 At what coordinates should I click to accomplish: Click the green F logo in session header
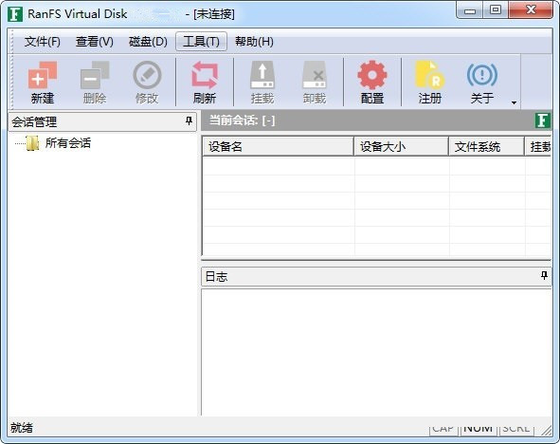point(543,120)
